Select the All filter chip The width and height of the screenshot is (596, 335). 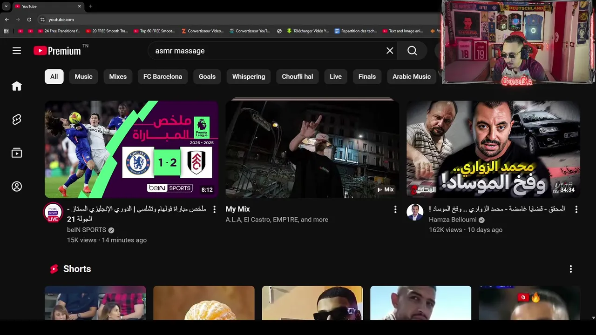(x=54, y=77)
